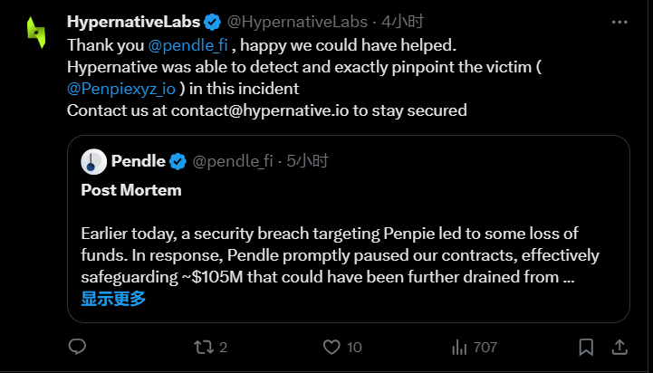Viewport: 653px width, 373px height.
Task: Click the verified badge next to Pendle
Action: (x=178, y=162)
